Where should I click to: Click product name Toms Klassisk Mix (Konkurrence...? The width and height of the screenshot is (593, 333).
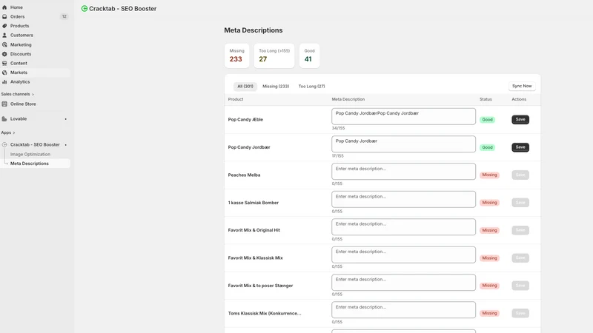click(265, 313)
